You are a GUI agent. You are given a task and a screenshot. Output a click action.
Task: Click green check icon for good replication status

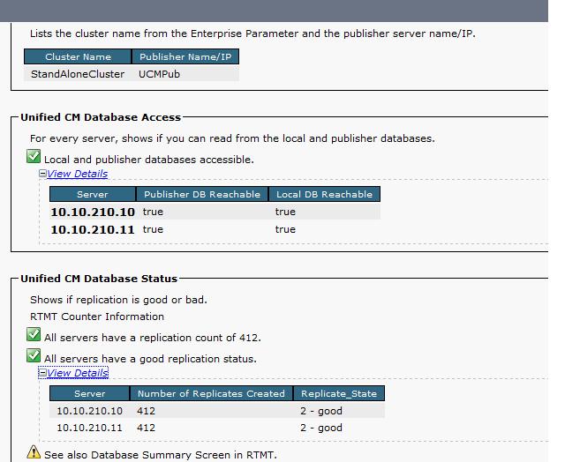[x=34, y=356]
